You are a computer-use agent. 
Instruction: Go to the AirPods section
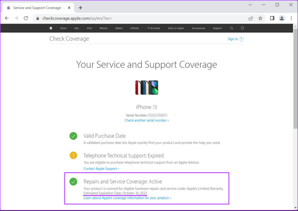(x=134, y=28)
